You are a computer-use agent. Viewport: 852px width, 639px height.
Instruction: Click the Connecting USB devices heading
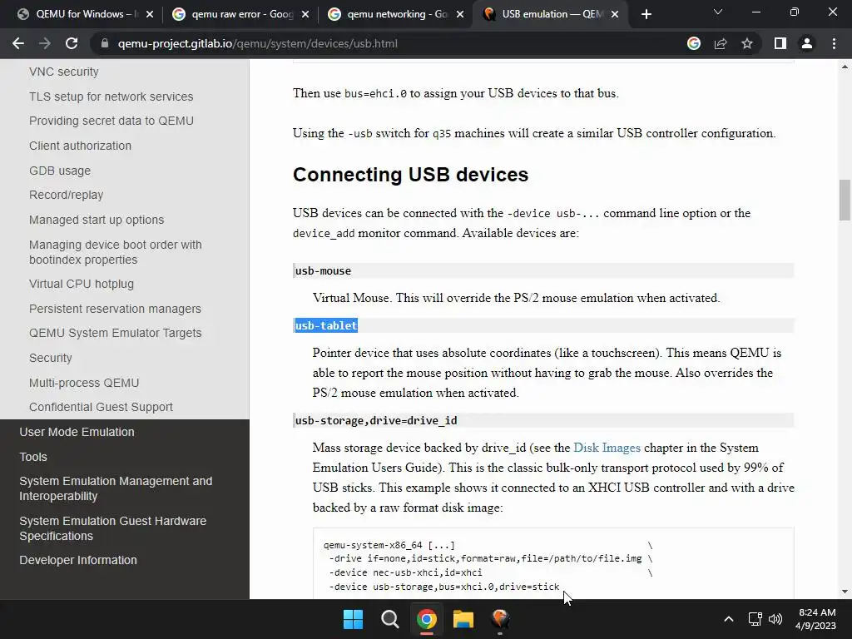tap(410, 175)
